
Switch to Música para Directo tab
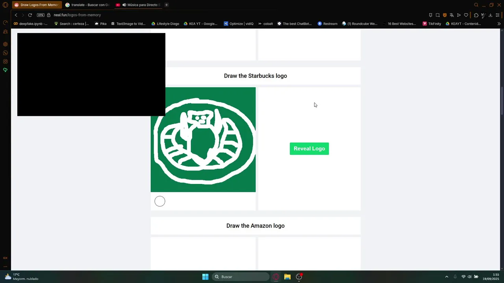pos(138,5)
